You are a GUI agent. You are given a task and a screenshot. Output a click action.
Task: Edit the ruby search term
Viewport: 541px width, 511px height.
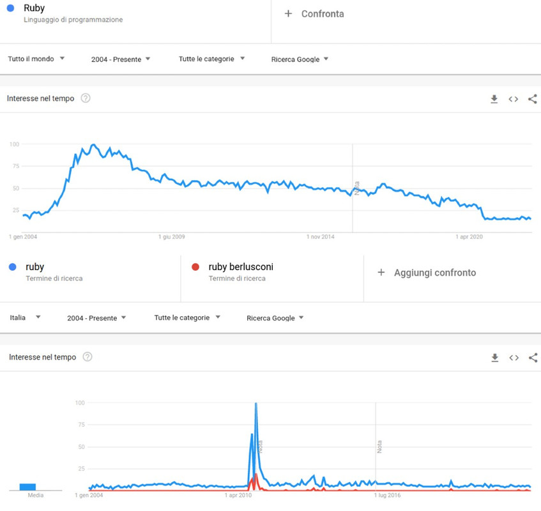(x=35, y=267)
